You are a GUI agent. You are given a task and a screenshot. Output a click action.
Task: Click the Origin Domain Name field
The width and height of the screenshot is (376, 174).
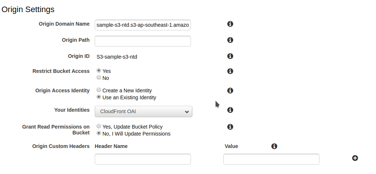pyautogui.click(x=142, y=25)
